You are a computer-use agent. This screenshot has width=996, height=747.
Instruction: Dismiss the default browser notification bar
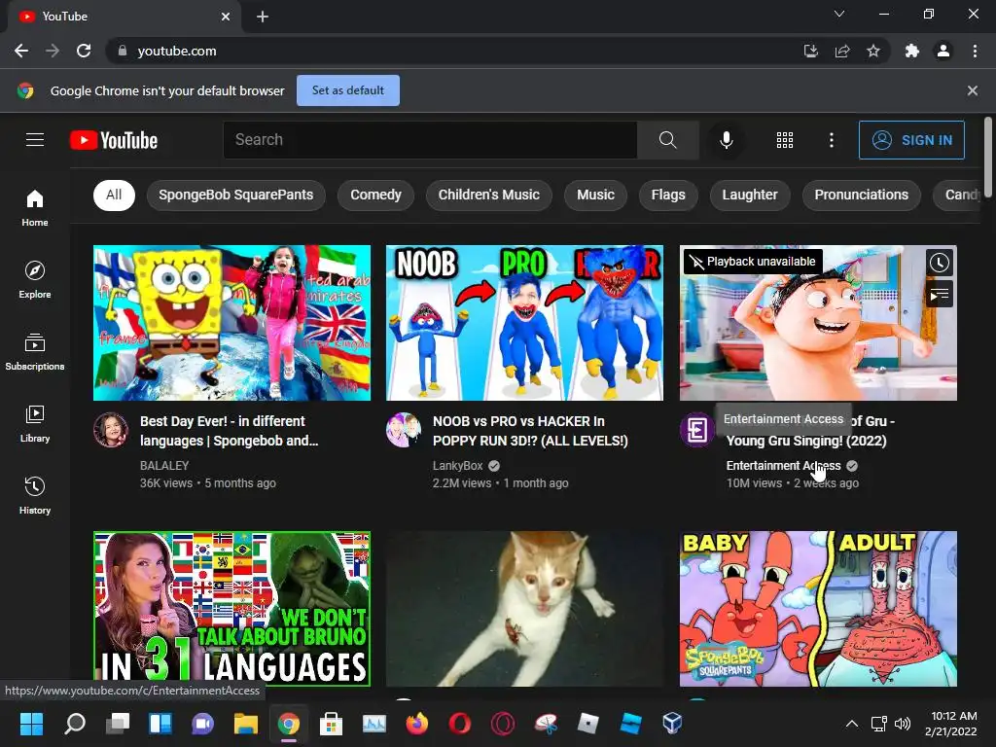[x=972, y=90]
